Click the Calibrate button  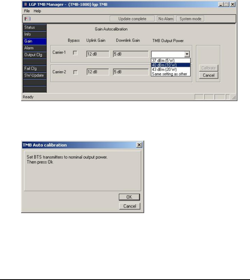tap(208, 68)
